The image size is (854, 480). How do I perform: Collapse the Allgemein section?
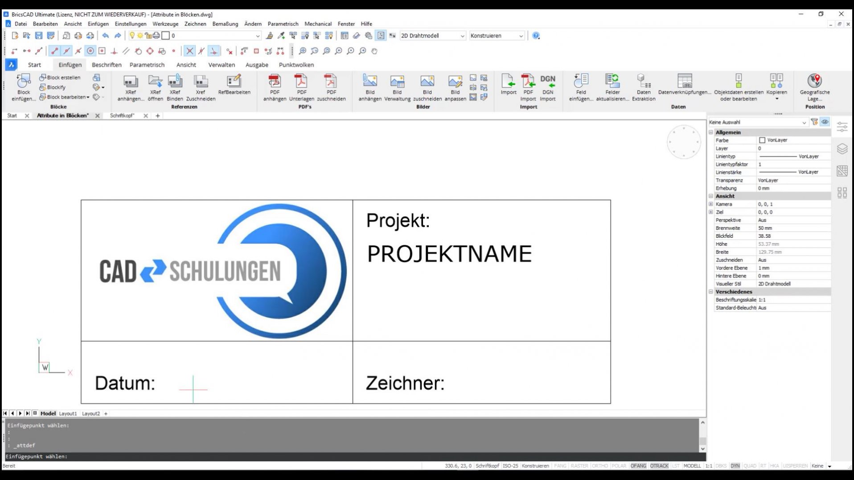click(x=711, y=132)
